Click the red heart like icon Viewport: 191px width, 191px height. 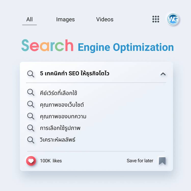point(31,161)
